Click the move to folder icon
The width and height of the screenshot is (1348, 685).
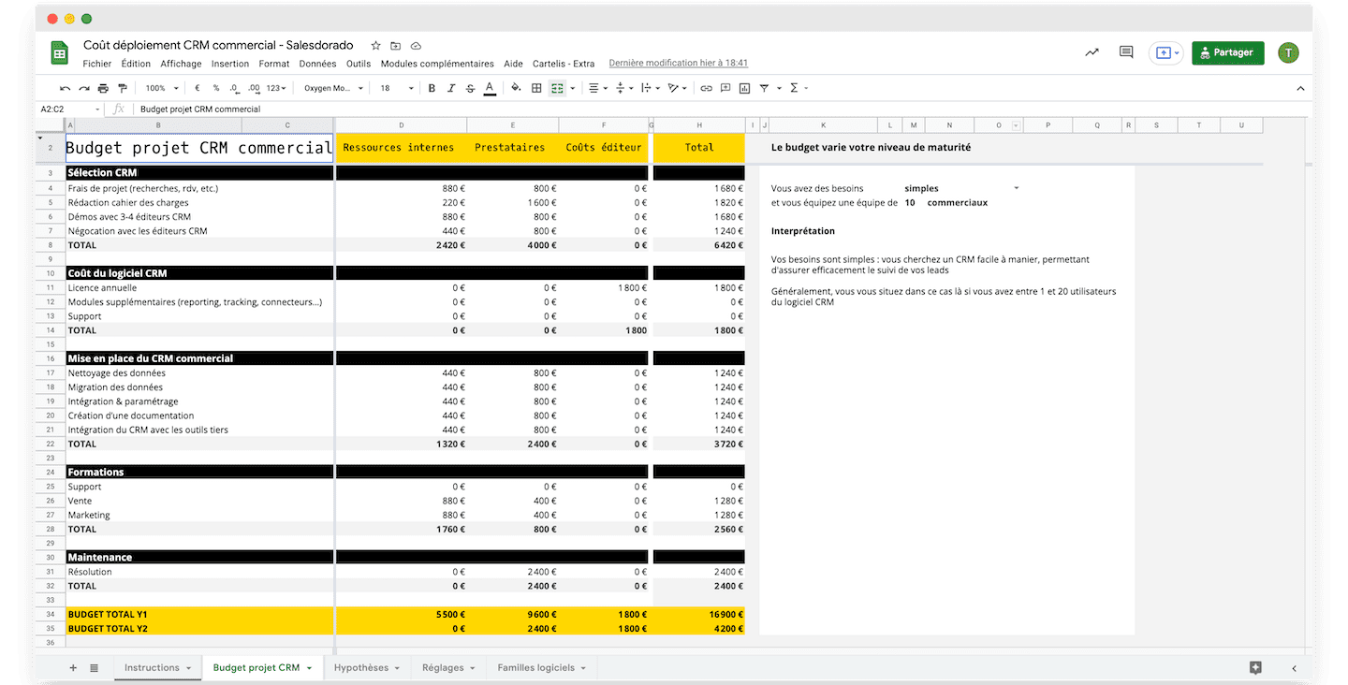tap(396, 45)
